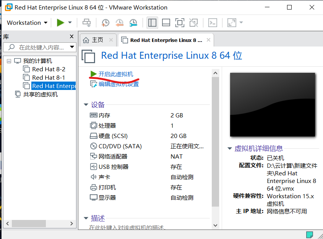Revert to previous snapshot icon
323x239 pixels.
click(120, 22)
